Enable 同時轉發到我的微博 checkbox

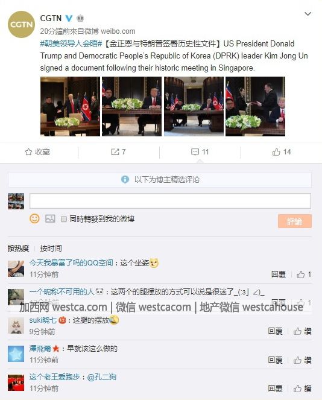[64, 219]
